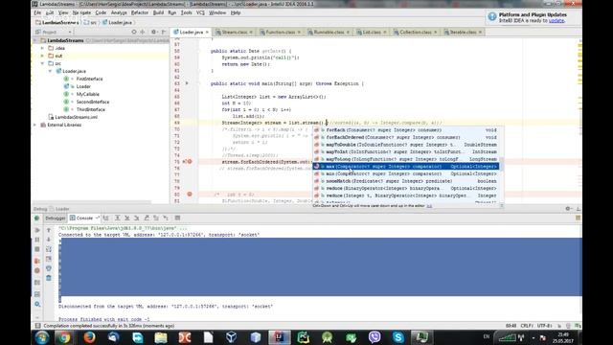
Task: Open the Debug panel gear settings
Action: point(568,209)
